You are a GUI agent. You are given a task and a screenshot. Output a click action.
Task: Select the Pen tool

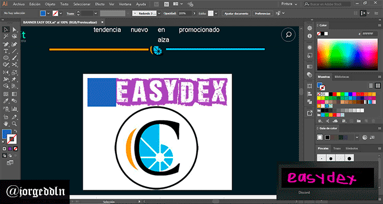pos(6,44)
